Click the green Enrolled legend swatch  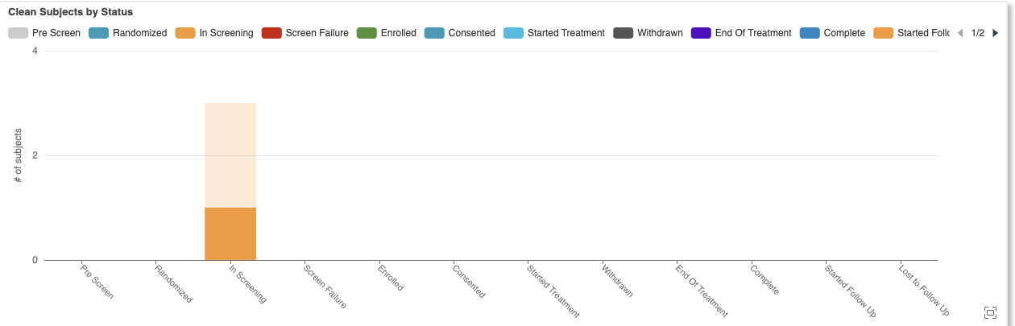click(x=367, y=33)
